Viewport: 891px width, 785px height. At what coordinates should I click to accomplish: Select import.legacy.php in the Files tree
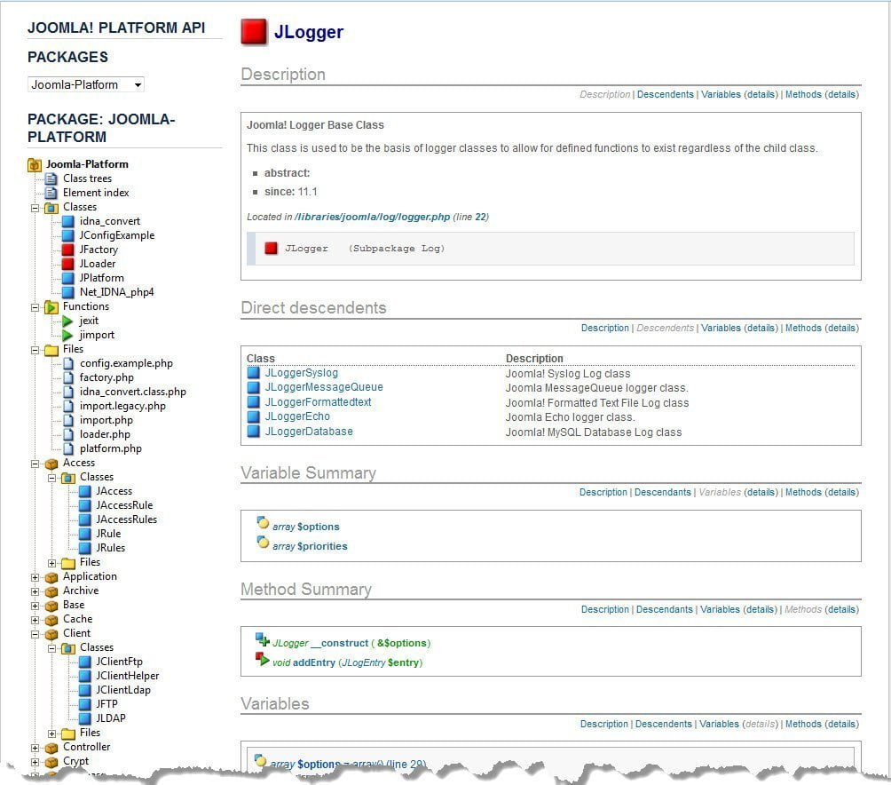122,406
